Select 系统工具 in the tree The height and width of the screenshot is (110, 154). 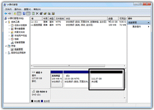coord(15,22)
